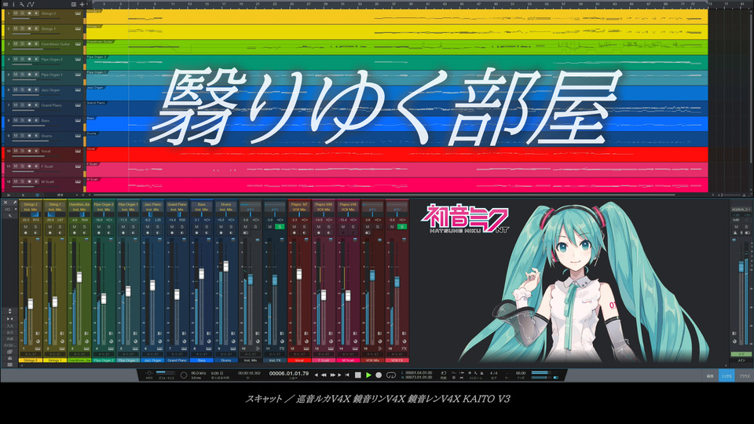Viewport: 754px width, 424px height.
Task: Click the Instruments (インスト) button in mixer
Action: pyautogui.click(x=9, y=345)
